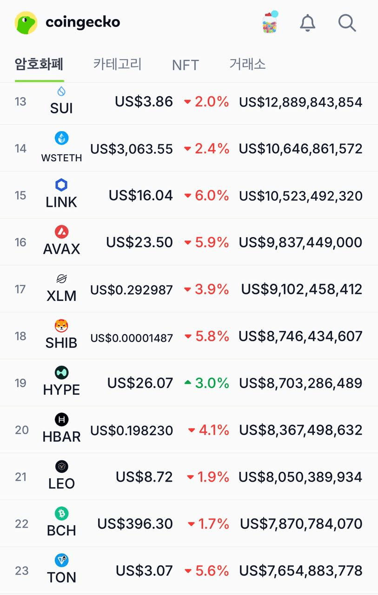Click XLM price US$0.292987
This screenshot has width=378, height=595.
pyautogui.click(x=132, y=290)
